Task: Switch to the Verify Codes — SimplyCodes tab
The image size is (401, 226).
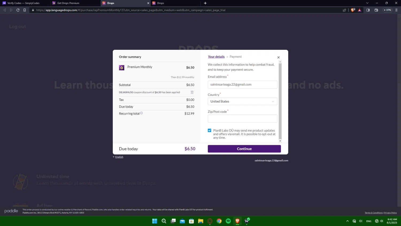Action: tap(25, 3)
